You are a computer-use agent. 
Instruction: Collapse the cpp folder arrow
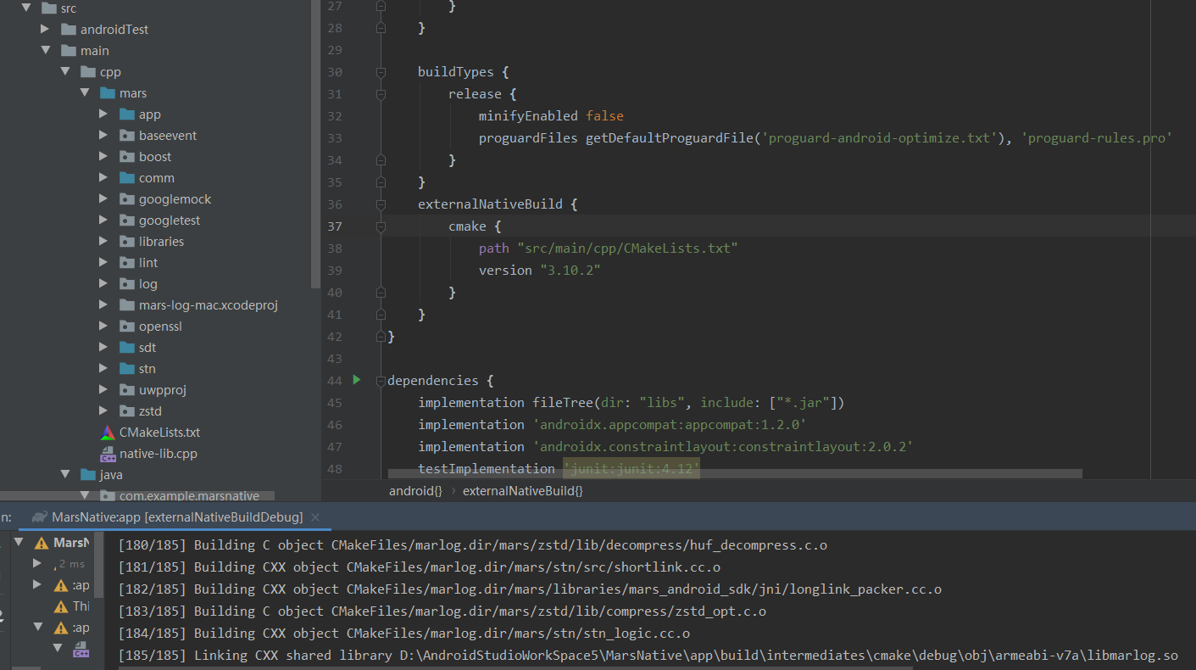(65, 72)
